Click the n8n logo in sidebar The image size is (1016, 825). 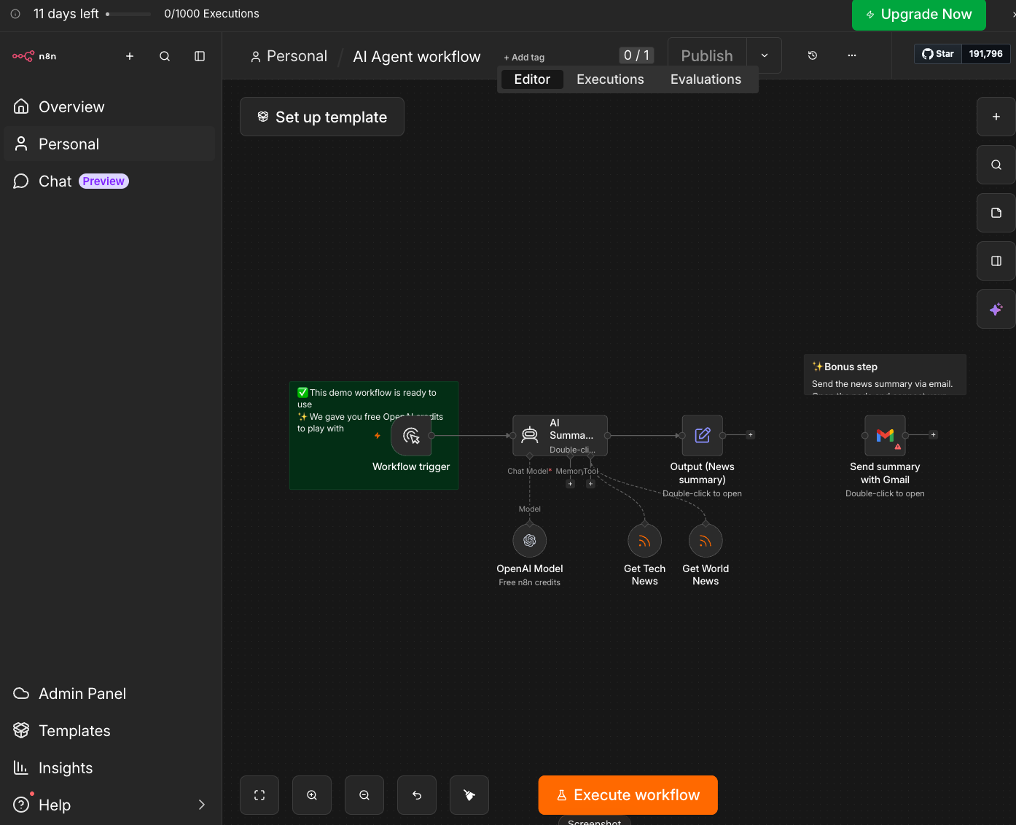pyautogui.click(x=34, y=56)
